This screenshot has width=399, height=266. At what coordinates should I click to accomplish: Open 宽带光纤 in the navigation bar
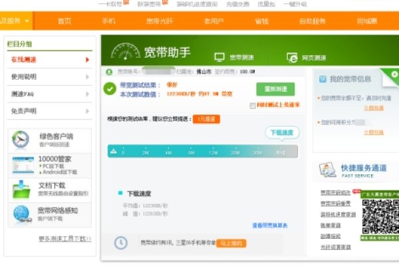(x=160, y=21)
